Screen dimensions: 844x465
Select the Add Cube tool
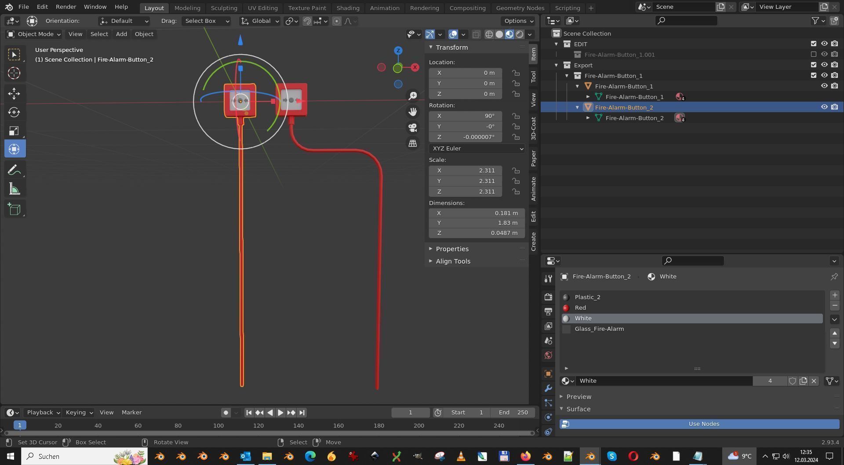click(14, 209)
